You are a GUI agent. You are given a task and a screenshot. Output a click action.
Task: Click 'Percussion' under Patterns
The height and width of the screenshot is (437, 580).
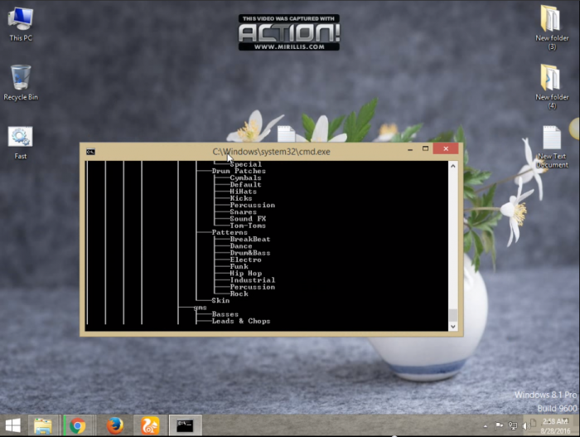tap(252, 287)
